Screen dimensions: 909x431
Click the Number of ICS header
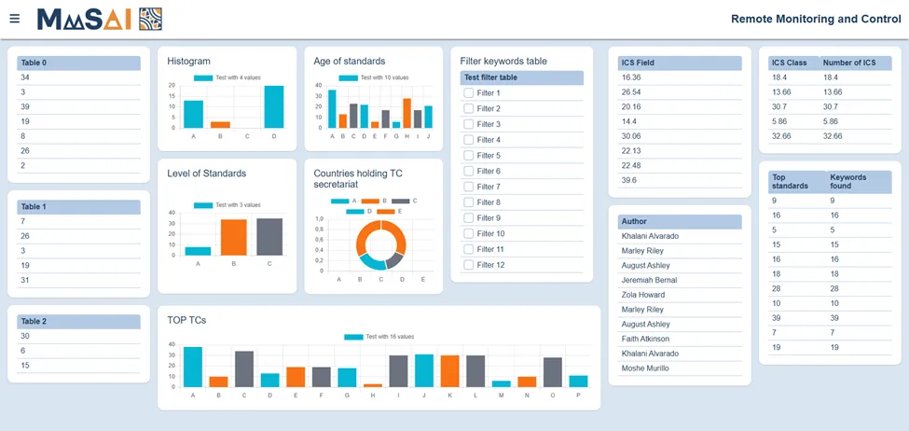855,63
